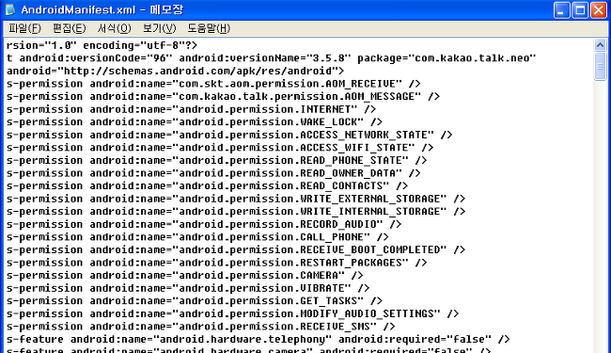Click the RESTART_PACKAGES permission line
The height and width of the screenshot is (353, 611).
coord(216,263)
